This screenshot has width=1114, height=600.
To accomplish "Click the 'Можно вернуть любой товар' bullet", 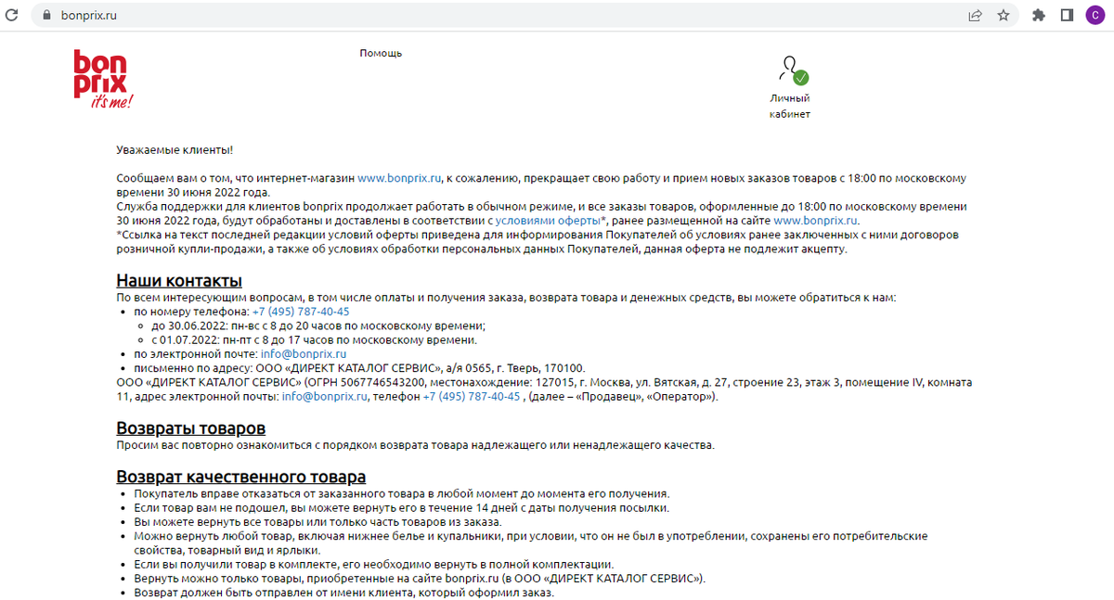I will pos(530,543).
